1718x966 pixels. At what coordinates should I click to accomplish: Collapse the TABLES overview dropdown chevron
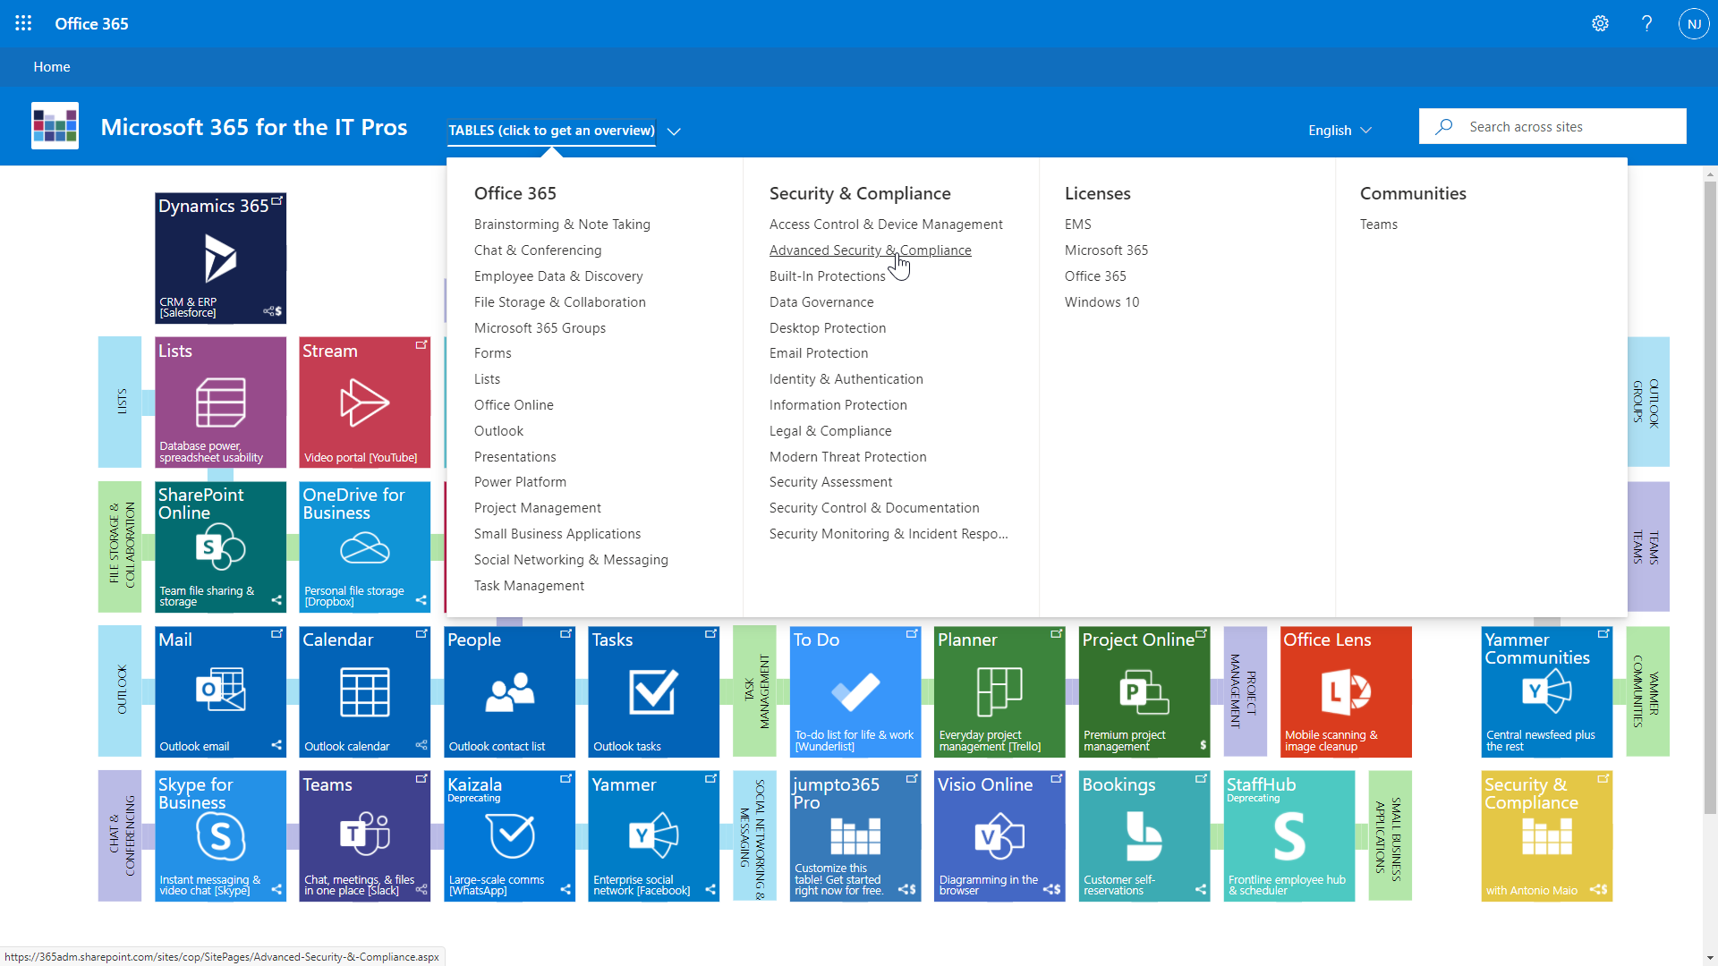(x=674, y=131)
